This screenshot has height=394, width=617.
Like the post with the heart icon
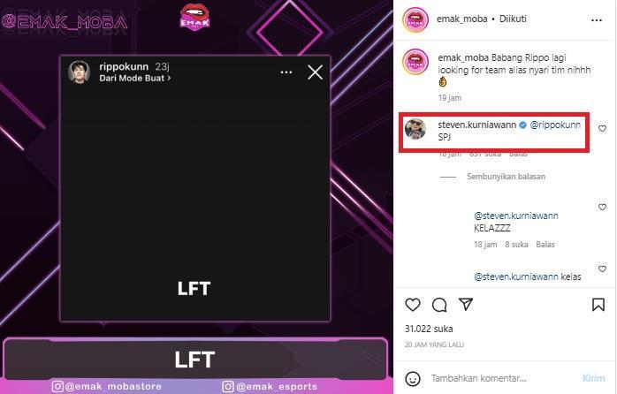[413, 305]
